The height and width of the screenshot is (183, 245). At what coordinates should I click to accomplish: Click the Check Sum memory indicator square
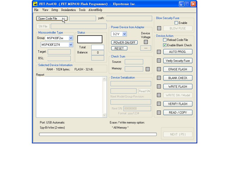(148, 69)
